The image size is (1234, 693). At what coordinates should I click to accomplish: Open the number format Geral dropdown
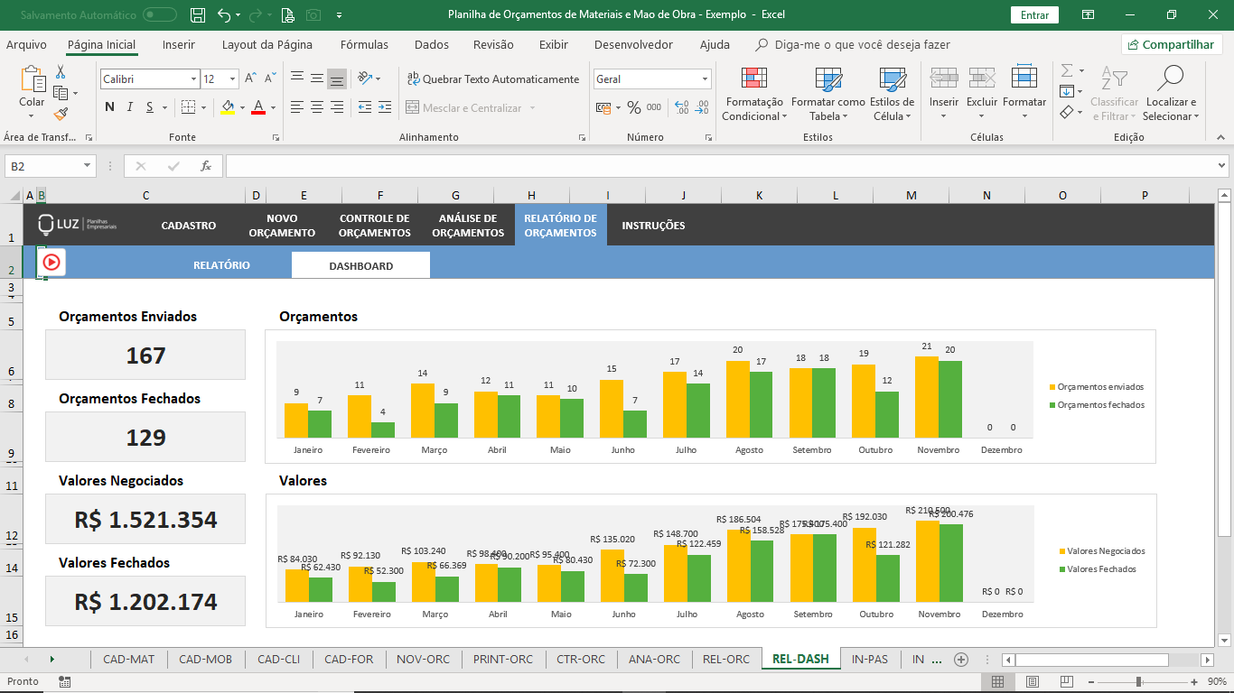704,79
